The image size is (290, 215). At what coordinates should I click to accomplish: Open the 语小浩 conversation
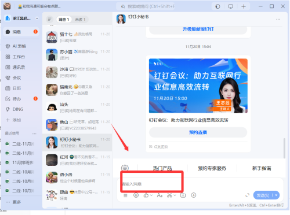click(77, 177)
